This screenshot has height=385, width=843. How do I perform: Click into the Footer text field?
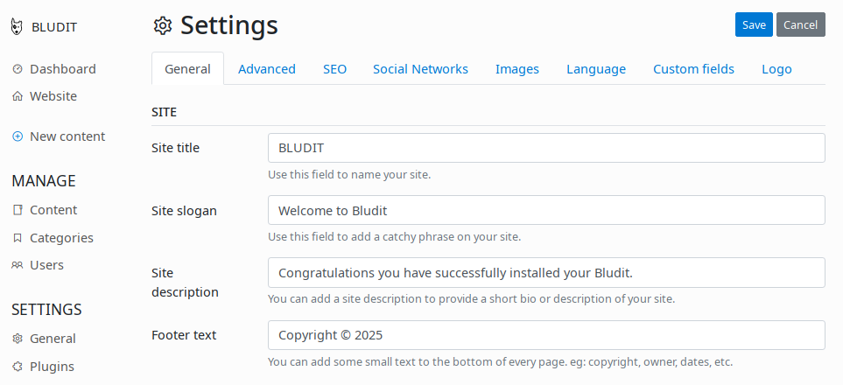(546, 335)
